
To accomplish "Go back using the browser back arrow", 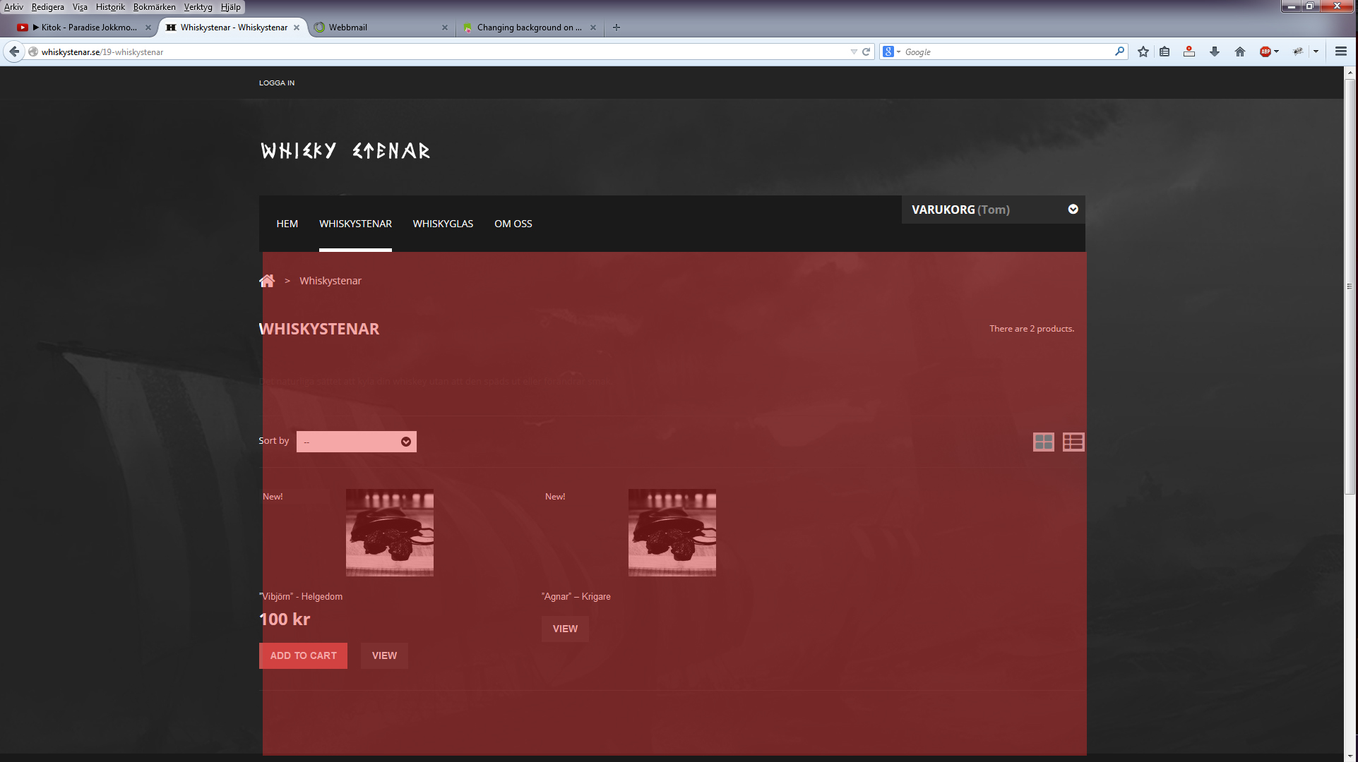I will (14, 52).
